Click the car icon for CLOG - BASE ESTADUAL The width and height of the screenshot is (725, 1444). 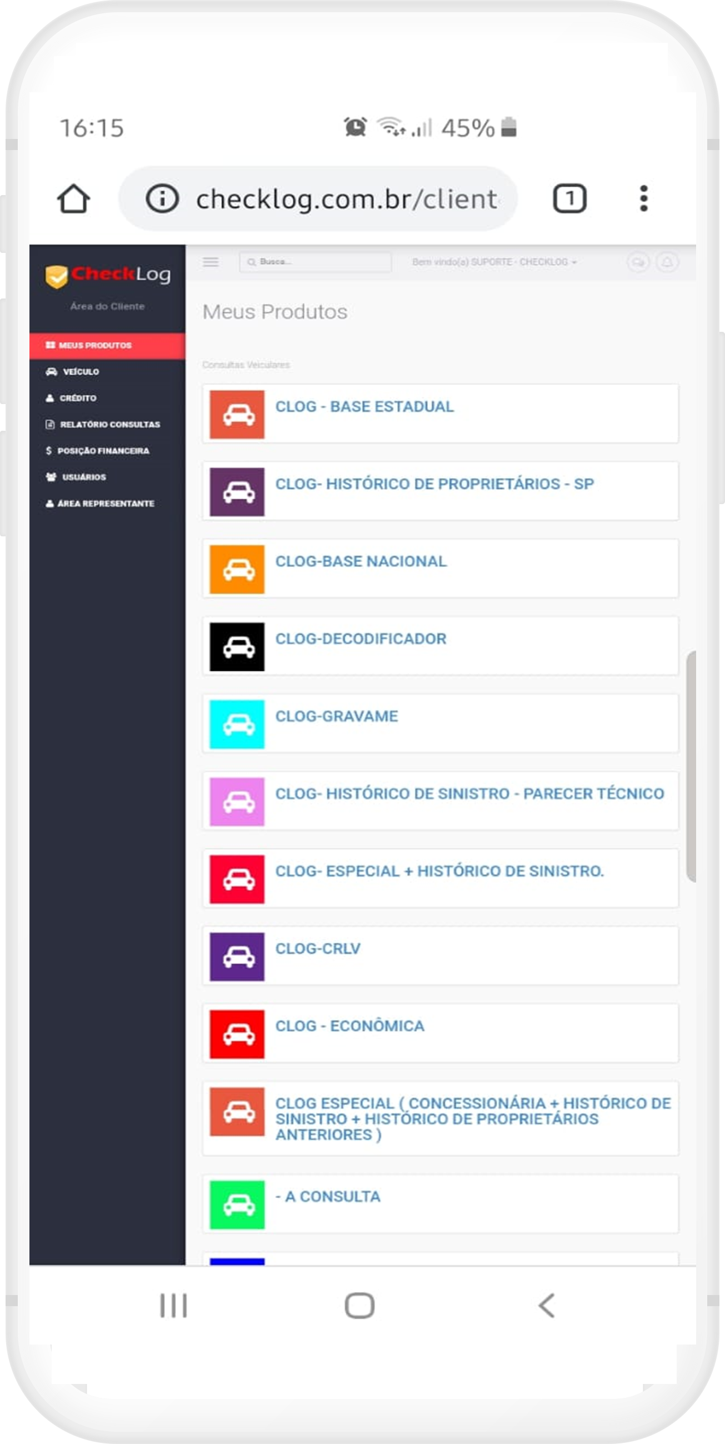click(237, 414)
